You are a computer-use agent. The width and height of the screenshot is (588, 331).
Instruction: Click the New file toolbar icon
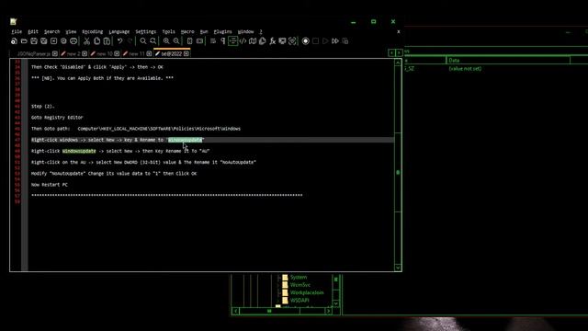pos(14,40)
